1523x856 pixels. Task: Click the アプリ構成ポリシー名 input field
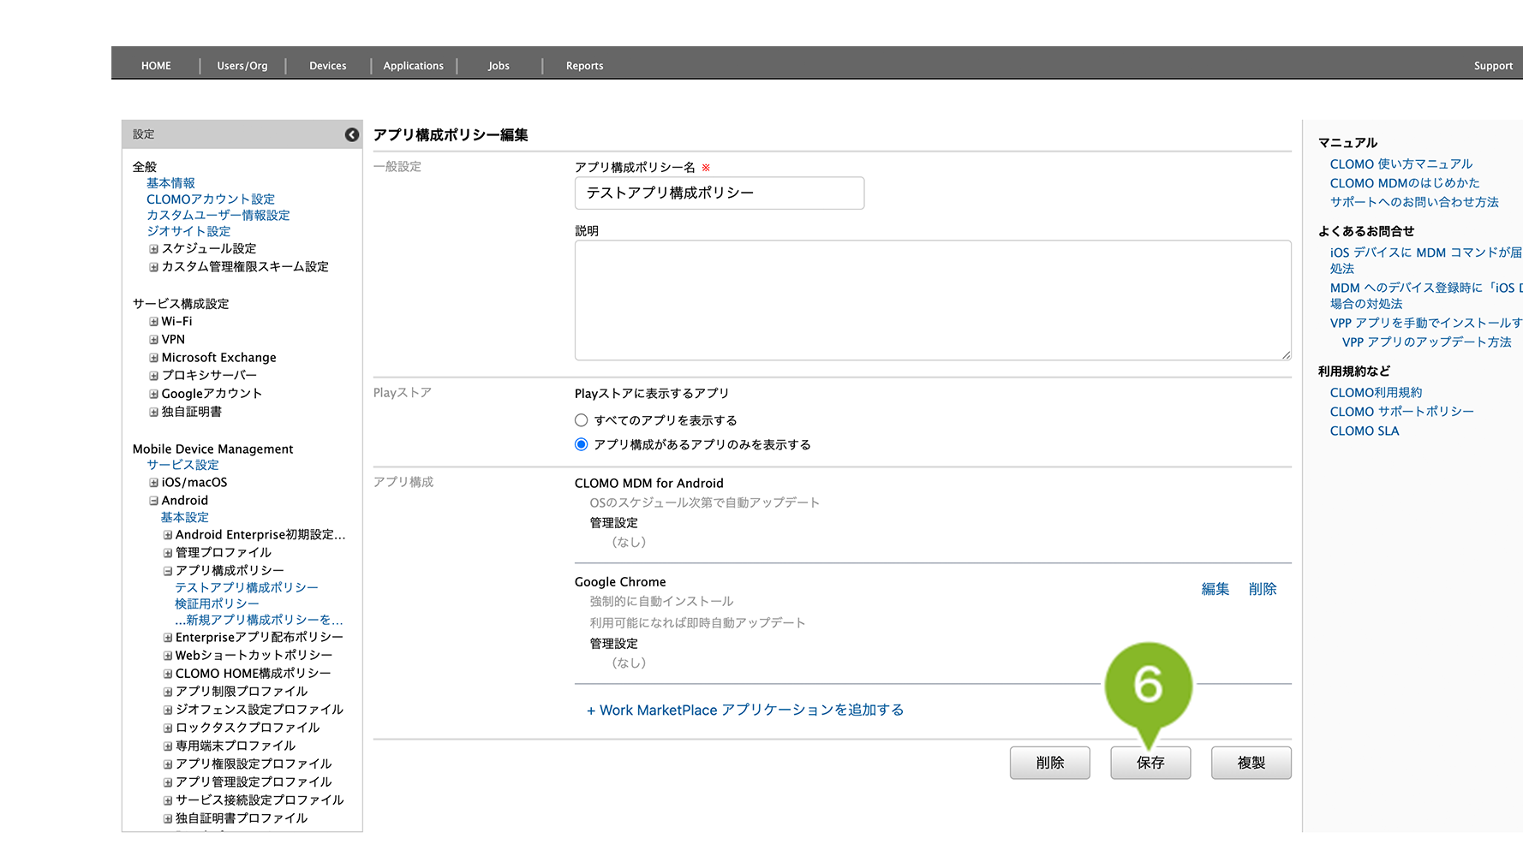[719, 193]
